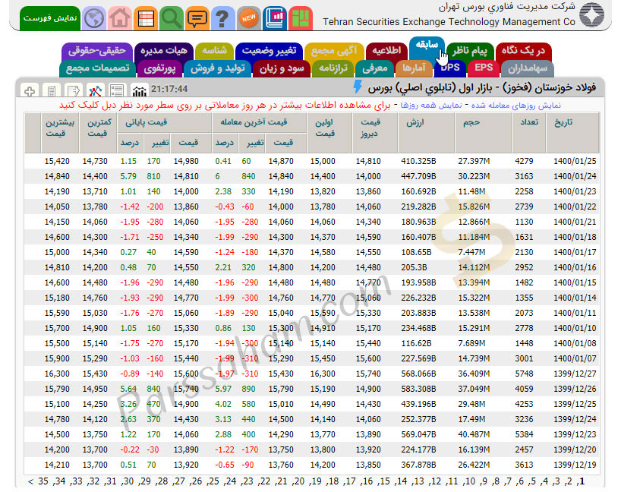Open the DPS tab
Viewport: 621px width, 492px height.
[451, 68]
